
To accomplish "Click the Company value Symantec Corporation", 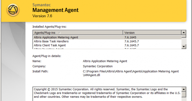I will click(x=98, y=66).
